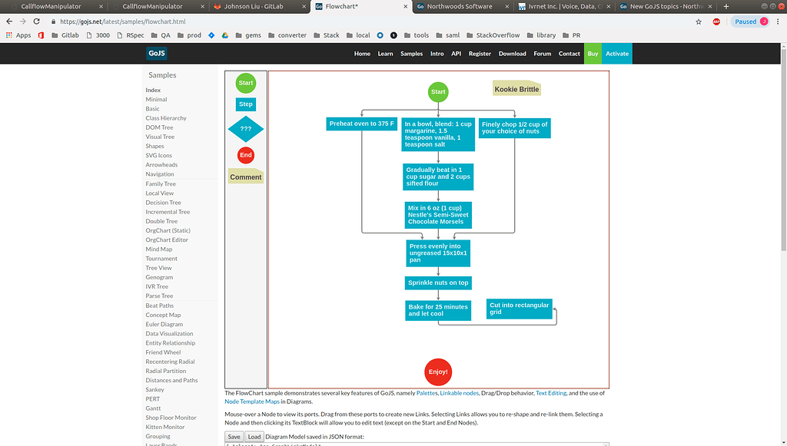Open the Apps grid on the bookmarks bar

(x=23, y=35)
